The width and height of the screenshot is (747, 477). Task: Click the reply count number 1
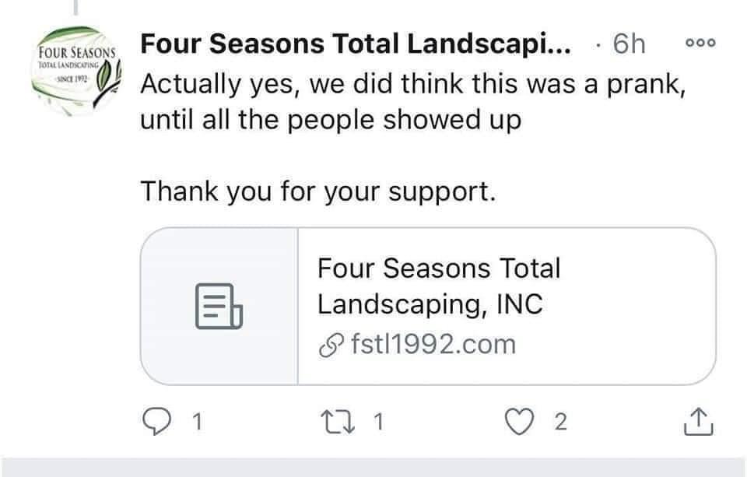coord(198,423)
